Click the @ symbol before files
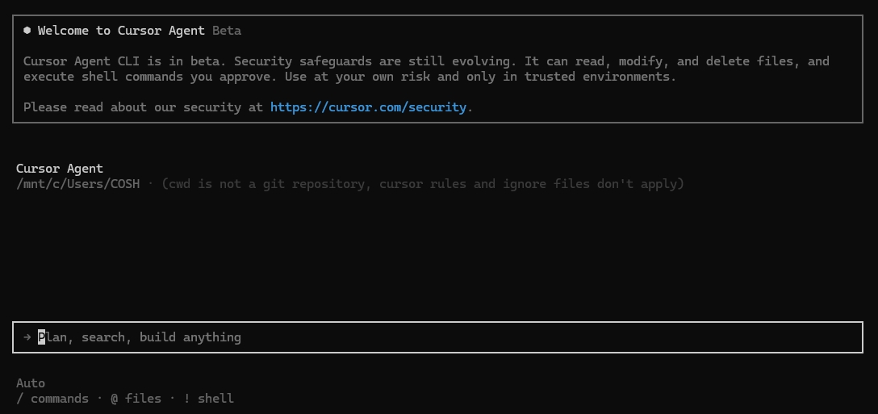Screen dimensions: 878x414 (x=115, y=399)
